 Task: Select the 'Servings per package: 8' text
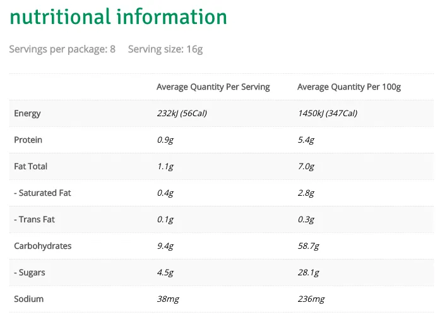[62, 49]
